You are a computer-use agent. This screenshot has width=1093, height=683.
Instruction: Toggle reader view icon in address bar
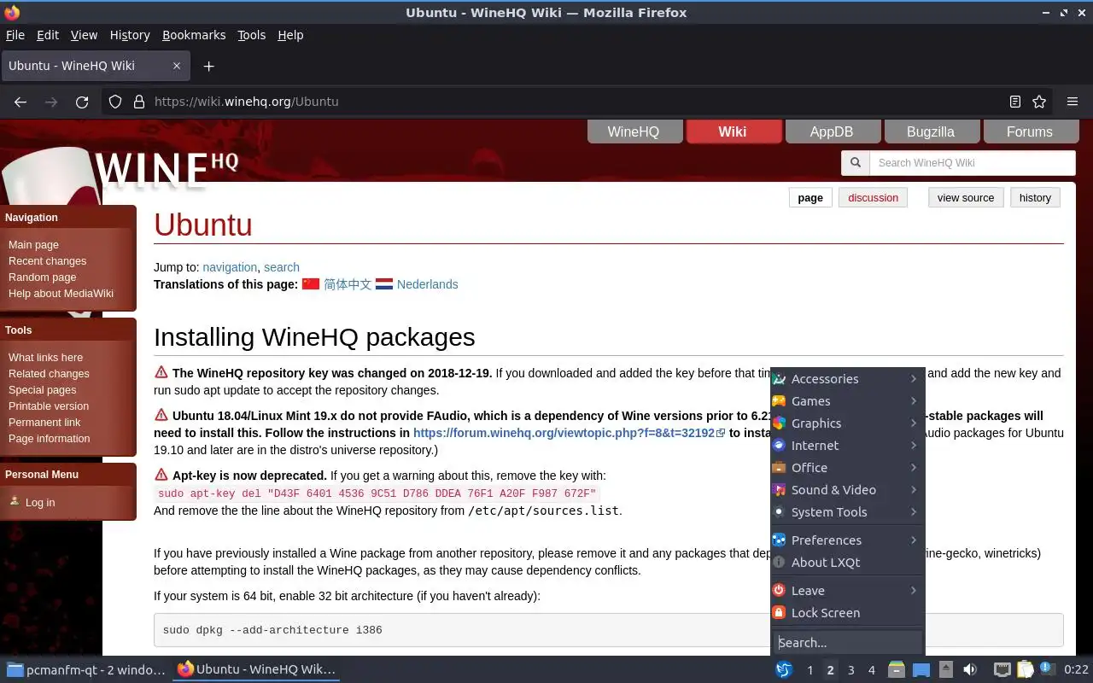pos(1014,102)
